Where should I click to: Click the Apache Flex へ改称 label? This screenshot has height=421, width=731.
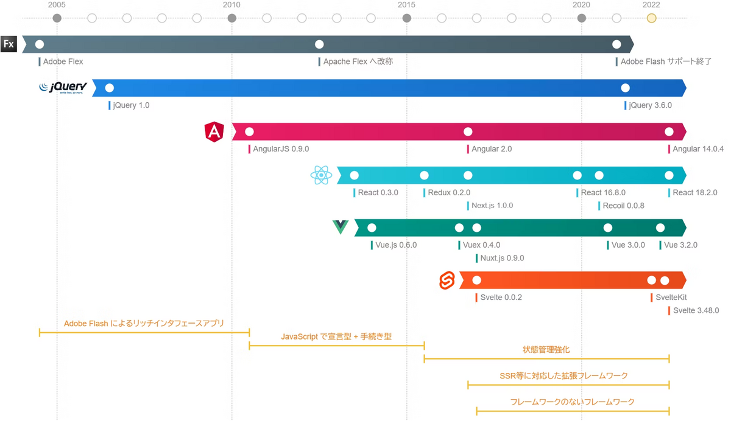(x=358, y=62)
